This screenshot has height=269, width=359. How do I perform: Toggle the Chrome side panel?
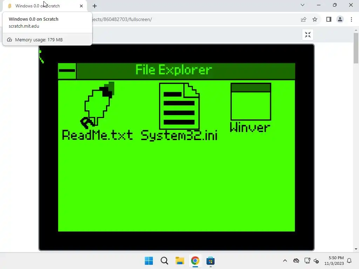[x=329, y=20]
